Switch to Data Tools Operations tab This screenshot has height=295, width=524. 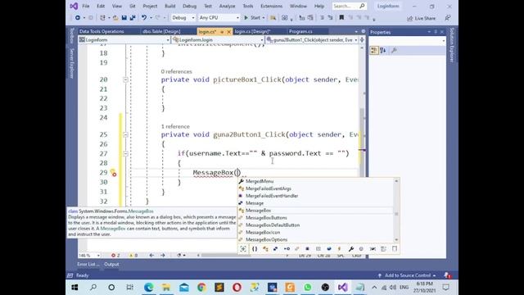pyautogui.click(x=102, y=31)
